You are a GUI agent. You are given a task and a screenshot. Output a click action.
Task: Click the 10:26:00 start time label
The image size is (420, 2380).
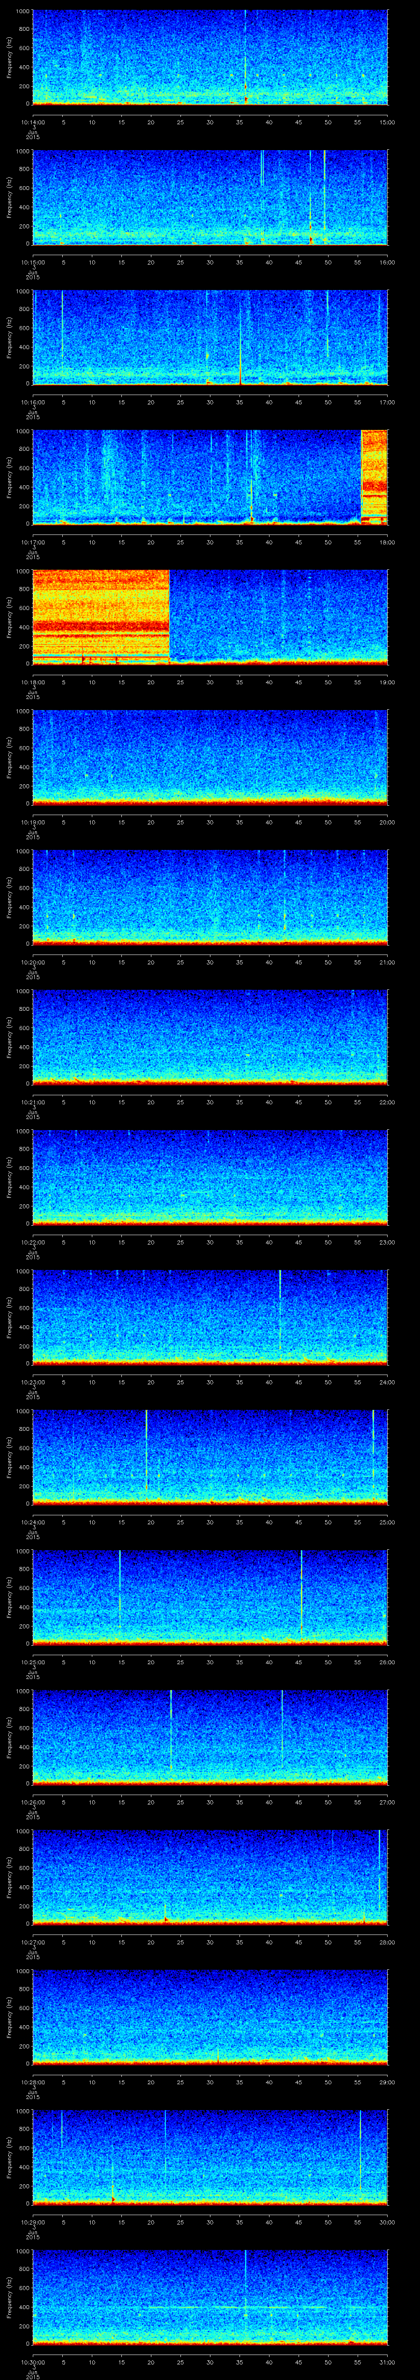click(x=32, y=1802)
